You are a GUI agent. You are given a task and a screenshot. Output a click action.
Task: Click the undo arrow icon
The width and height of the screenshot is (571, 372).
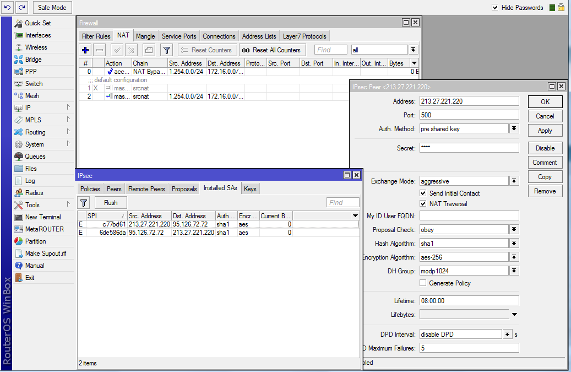(x=8, y=7)
